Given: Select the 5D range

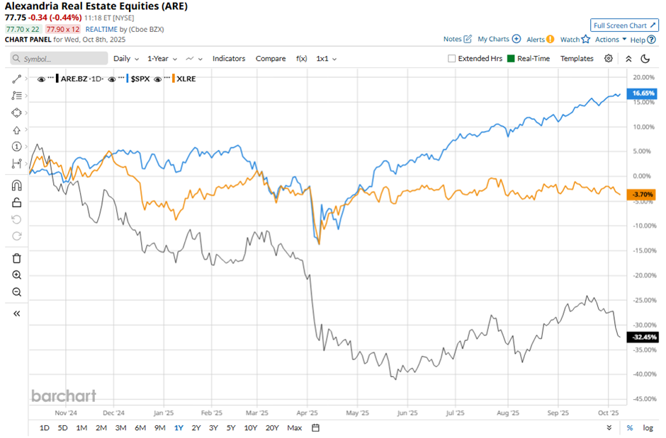Looking at the screenshot, I should click(62, 428).
